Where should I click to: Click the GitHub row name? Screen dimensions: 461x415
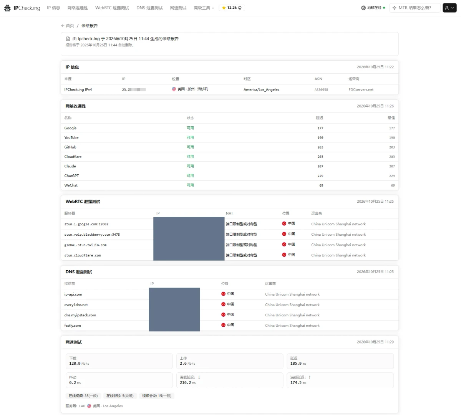pos(70,147)
